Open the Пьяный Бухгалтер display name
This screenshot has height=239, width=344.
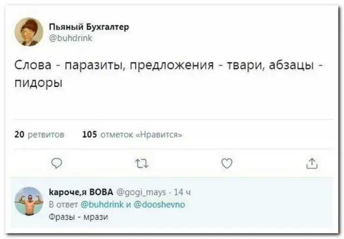tap(88, 26)
